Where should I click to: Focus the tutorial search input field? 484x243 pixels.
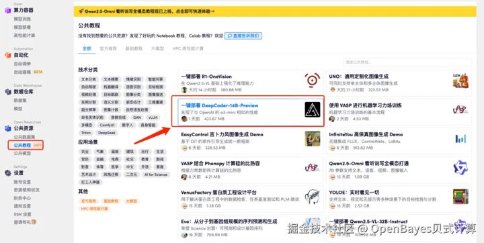407,62
